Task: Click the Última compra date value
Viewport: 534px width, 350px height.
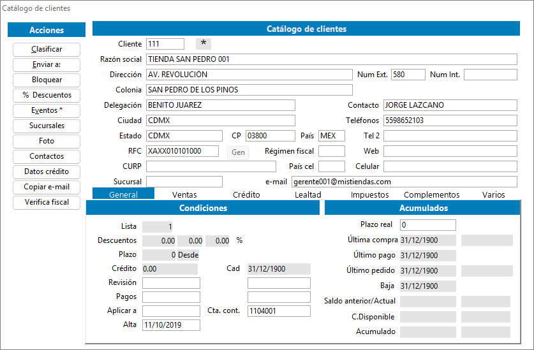Action: pos(427,240)
